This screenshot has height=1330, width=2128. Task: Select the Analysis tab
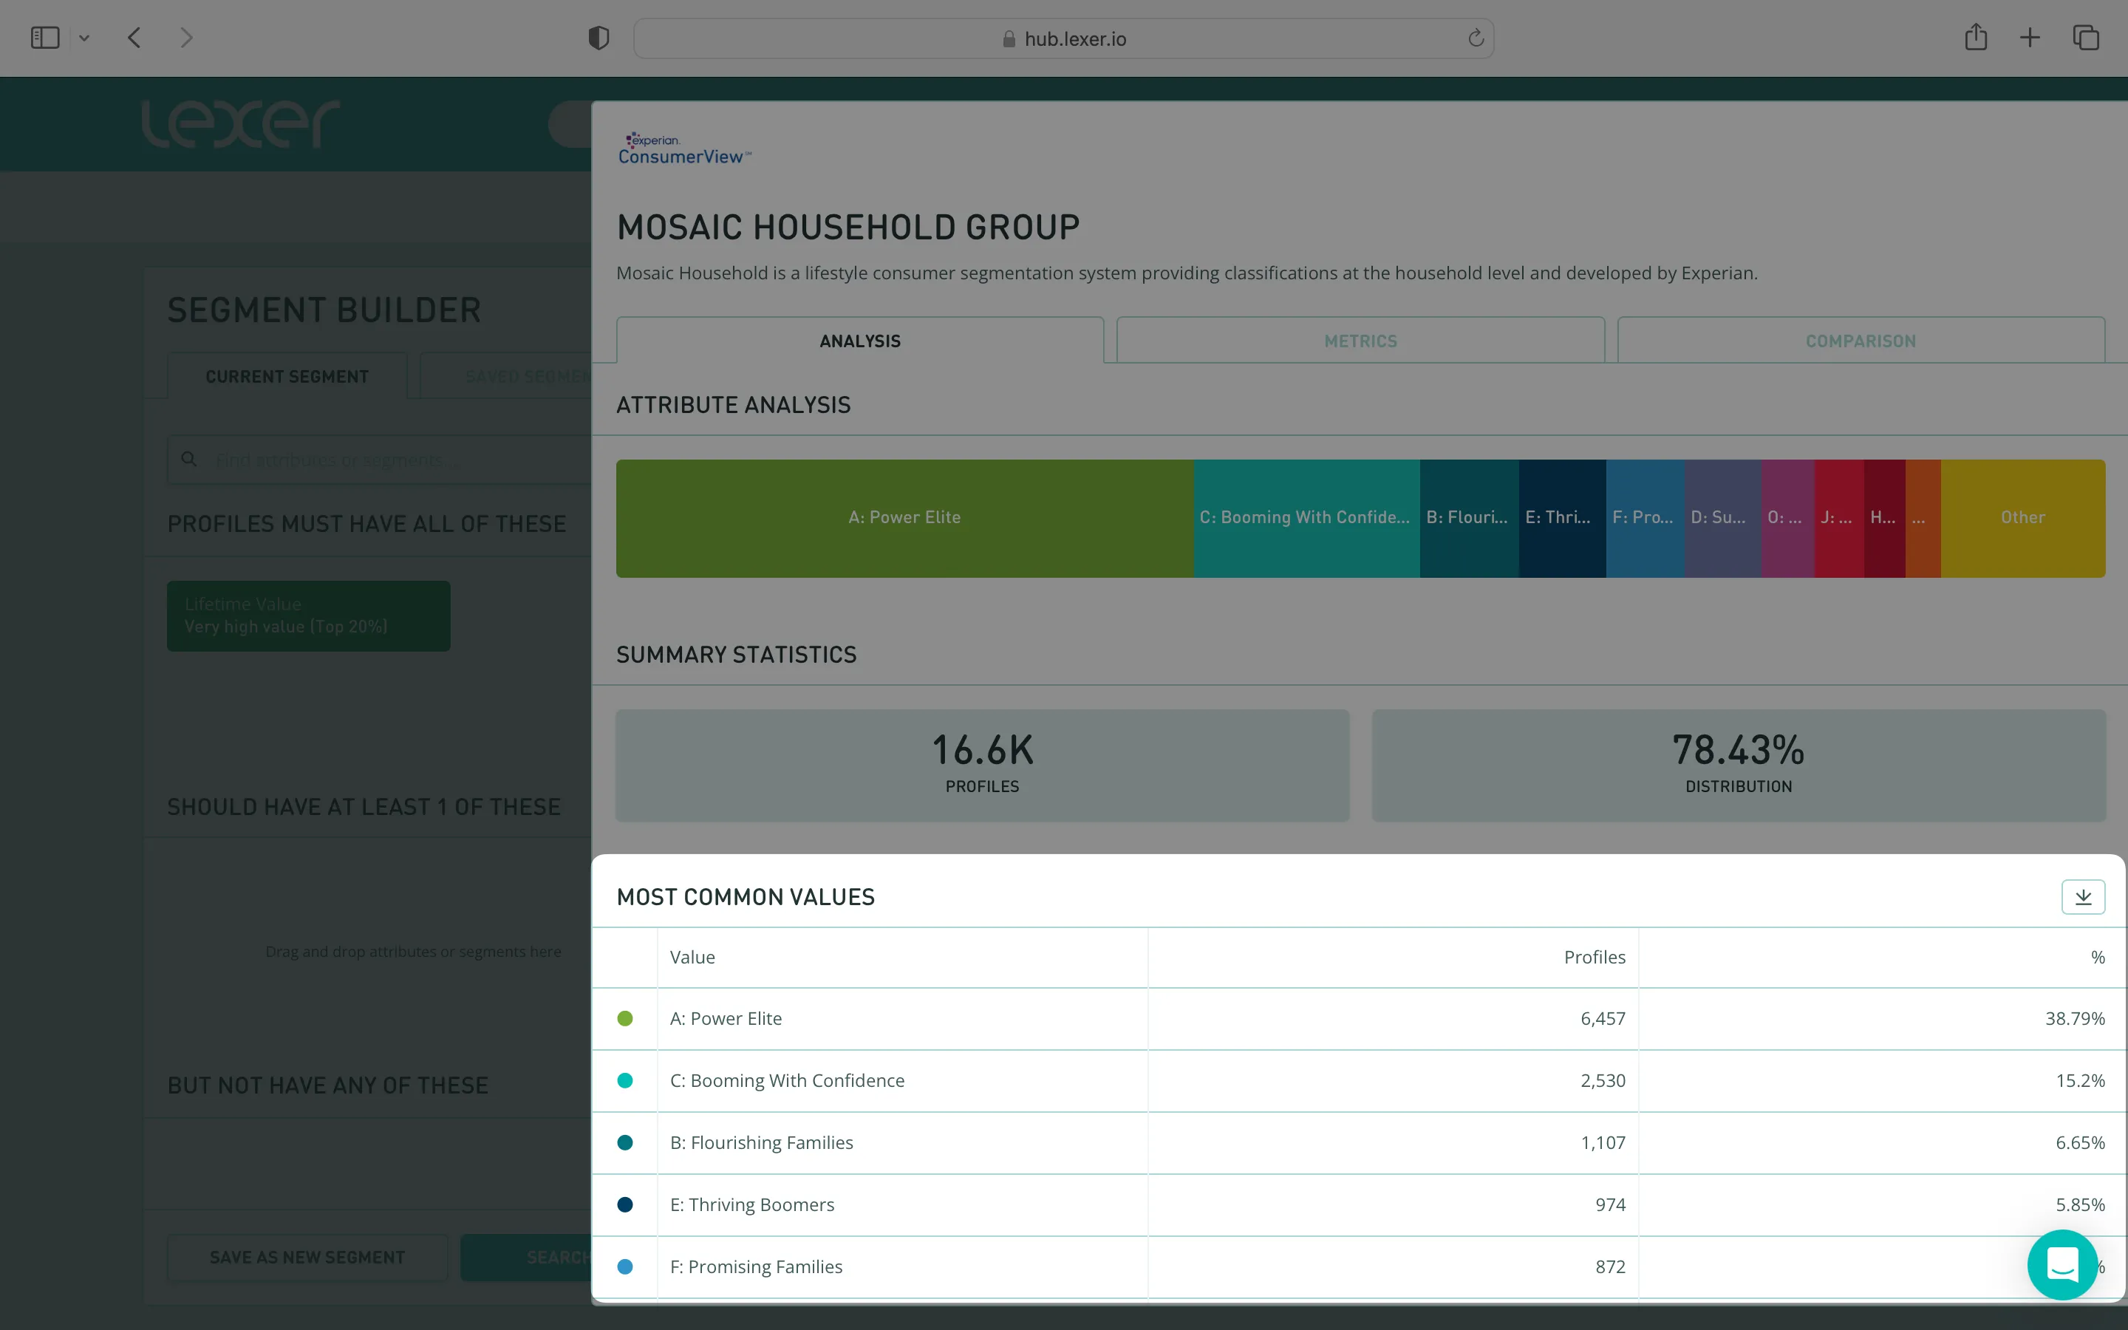point(859,341)
